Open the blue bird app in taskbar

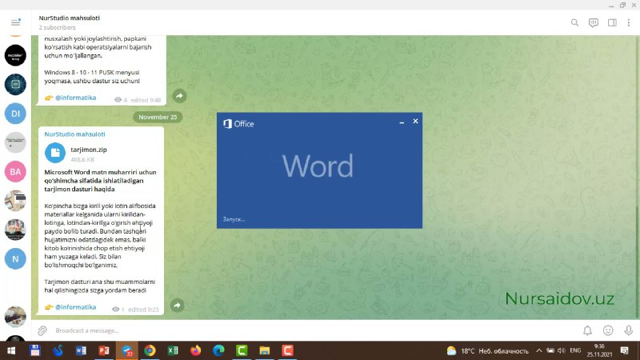click(58, 350)
